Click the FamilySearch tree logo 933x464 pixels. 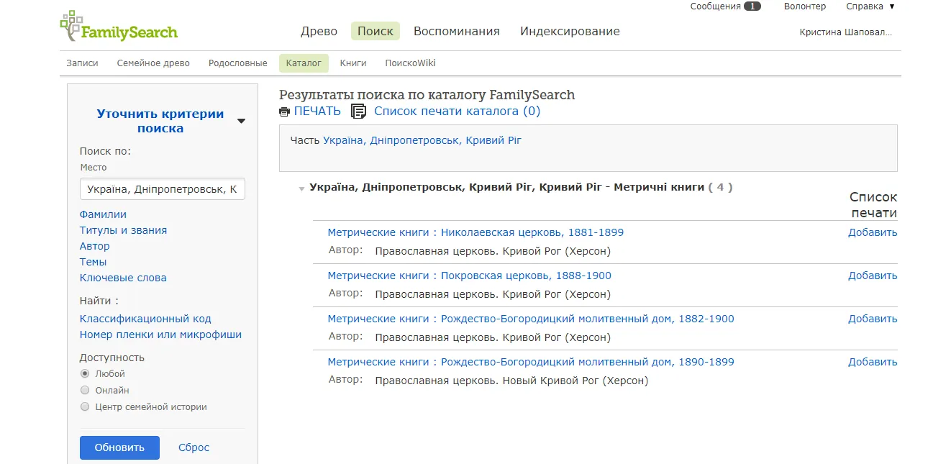(70, 26)
